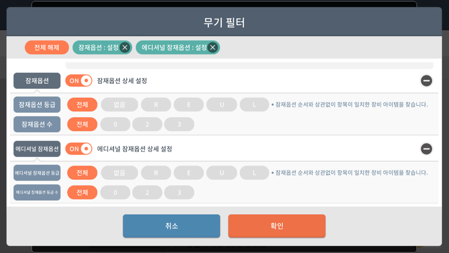Click the 전체 해제 button
Viewport: 449px width, 253px height.
(x=46, y=47)
